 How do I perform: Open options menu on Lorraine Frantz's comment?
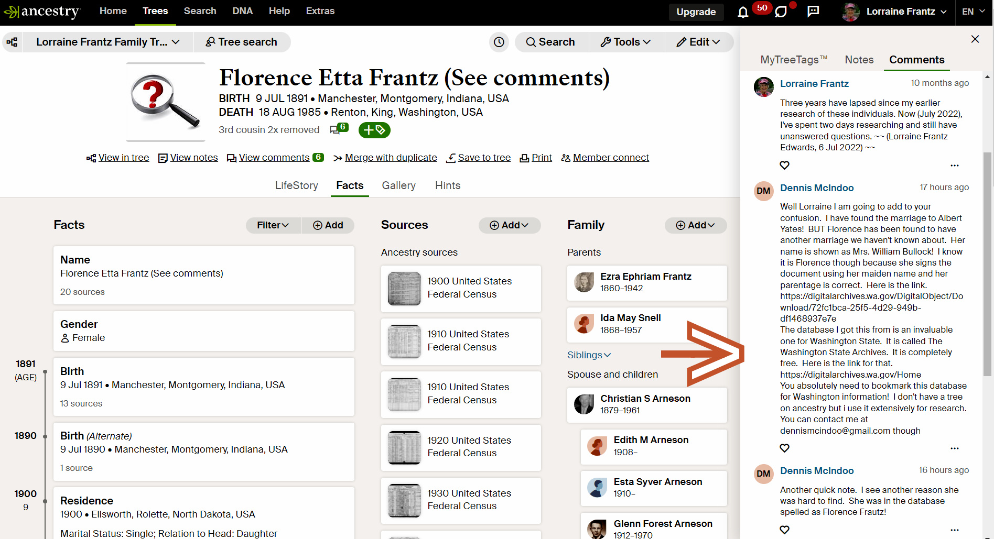tap(954, 166)
